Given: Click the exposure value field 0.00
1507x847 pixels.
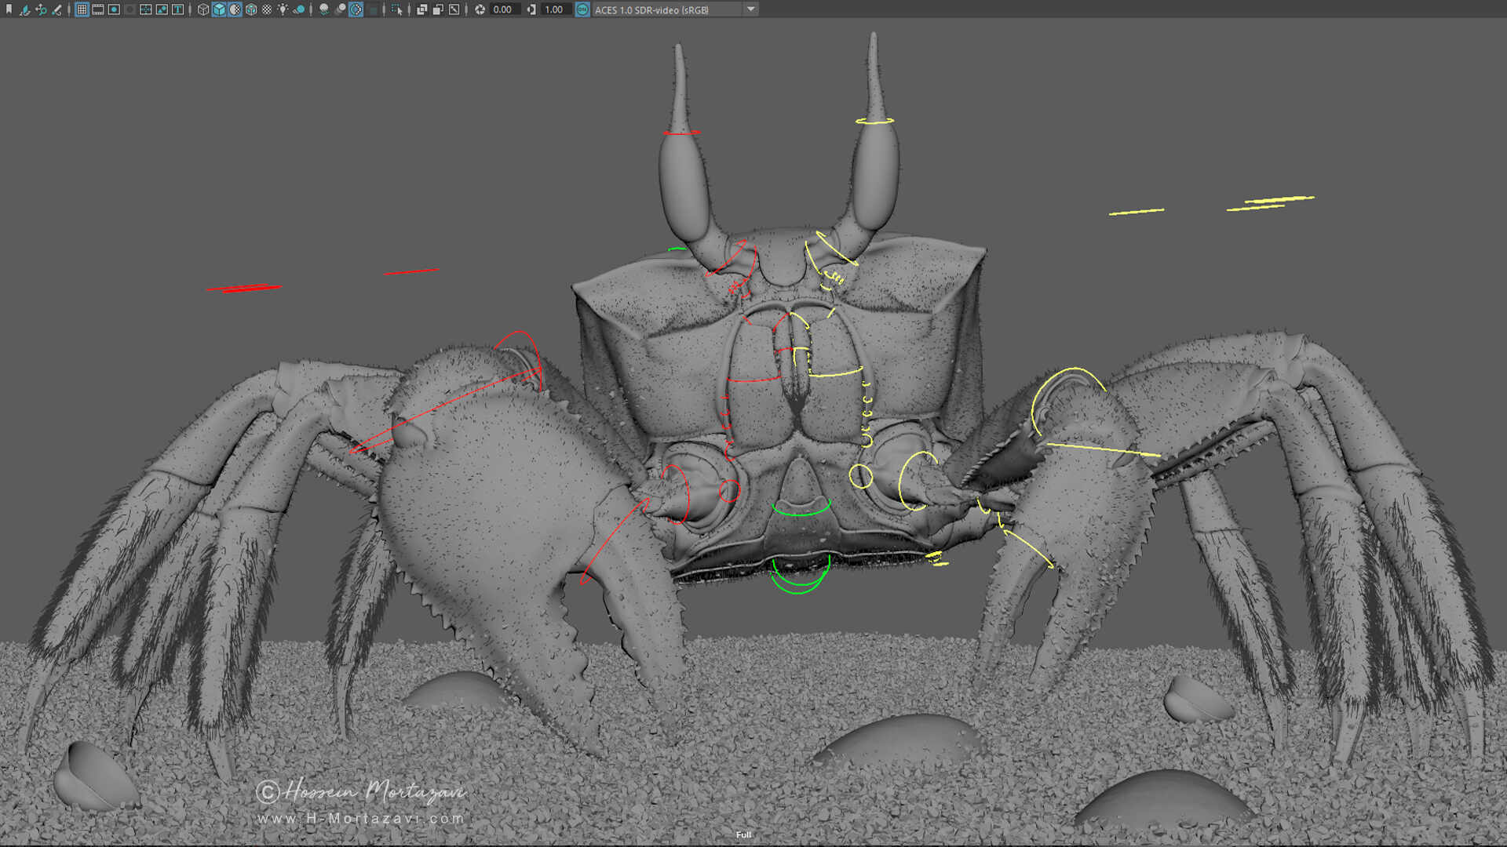Looking at the screenshot, I should [503, 9].
